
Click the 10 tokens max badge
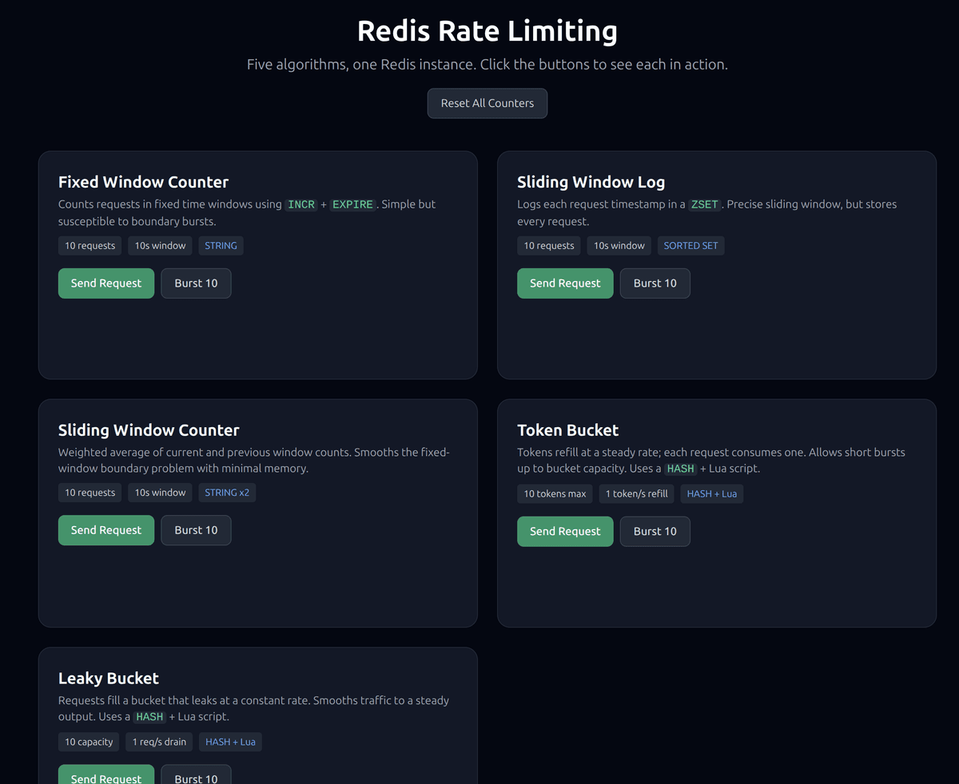click(555, 493)
